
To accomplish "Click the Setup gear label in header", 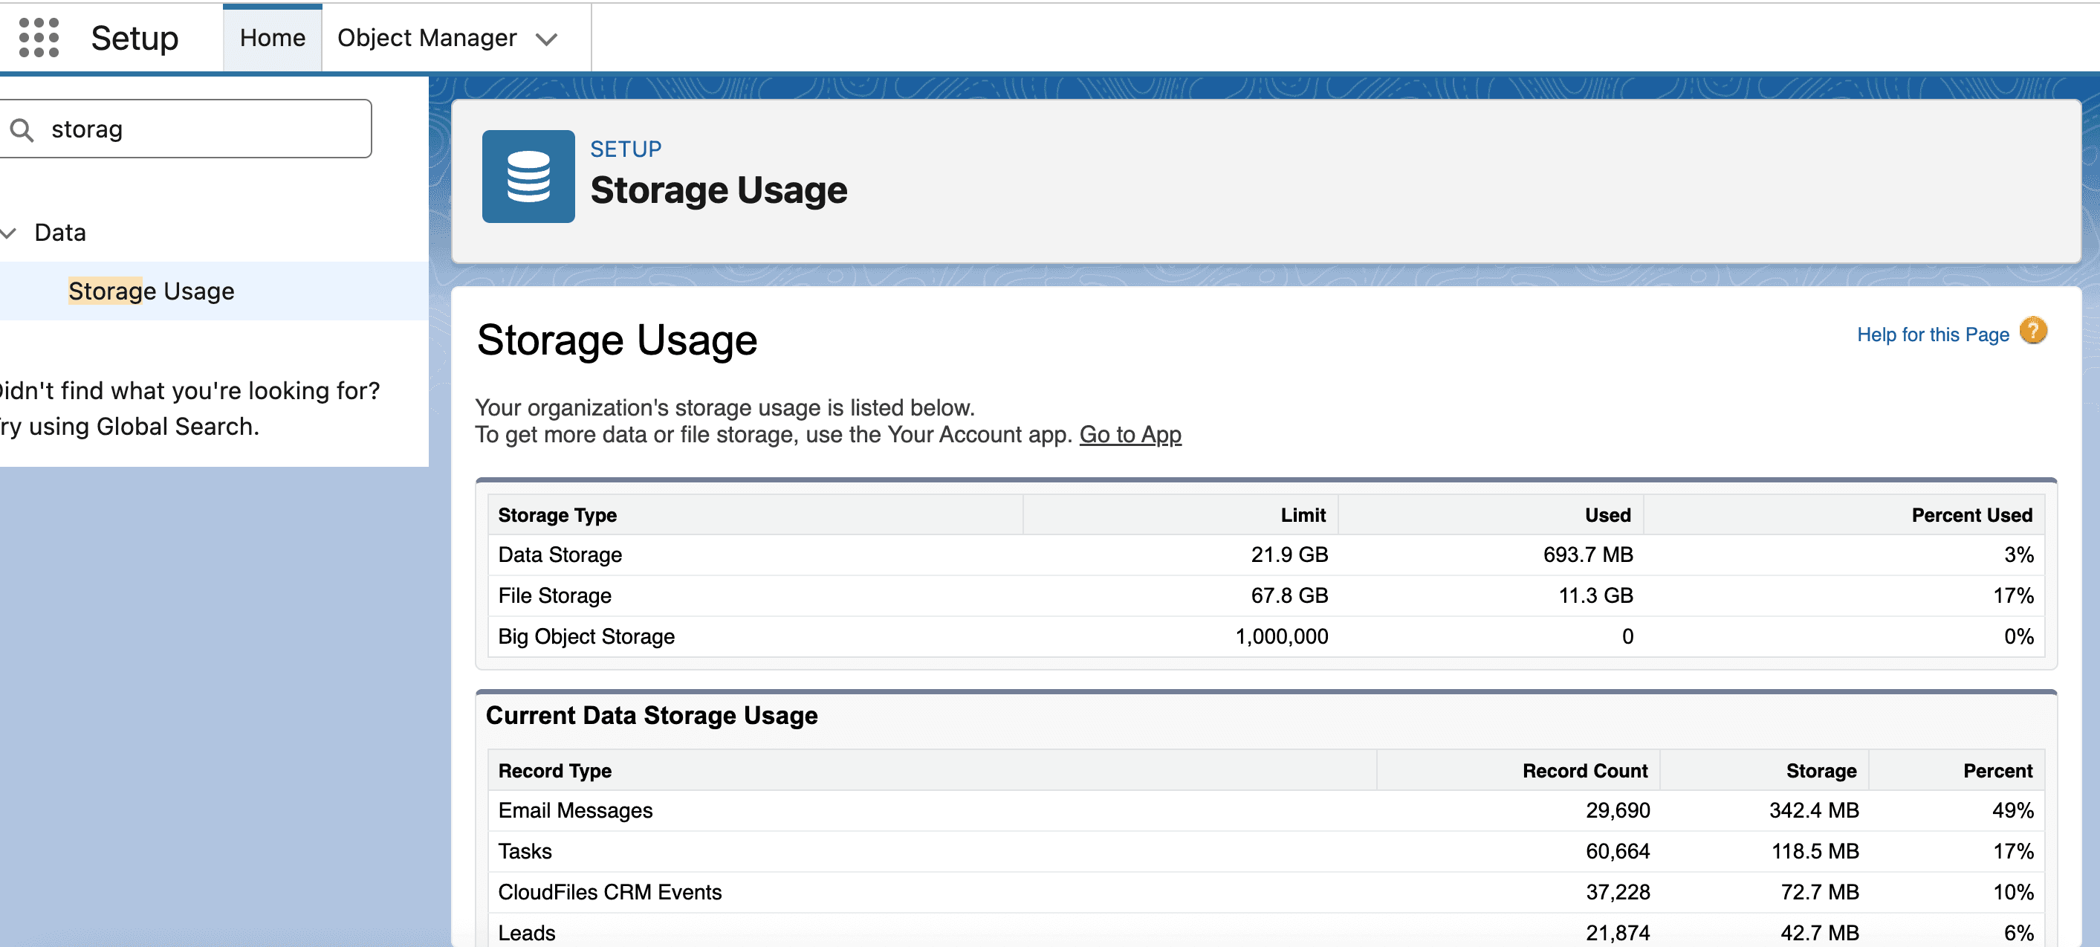I will (x=135, y=36).
